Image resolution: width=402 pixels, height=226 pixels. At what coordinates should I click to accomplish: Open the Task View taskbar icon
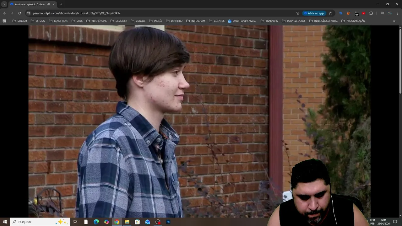pos(75,222)
